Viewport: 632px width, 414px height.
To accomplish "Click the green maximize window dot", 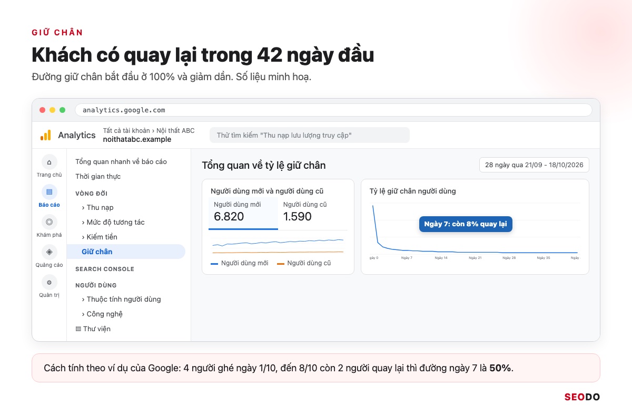I will pos(62,110).
